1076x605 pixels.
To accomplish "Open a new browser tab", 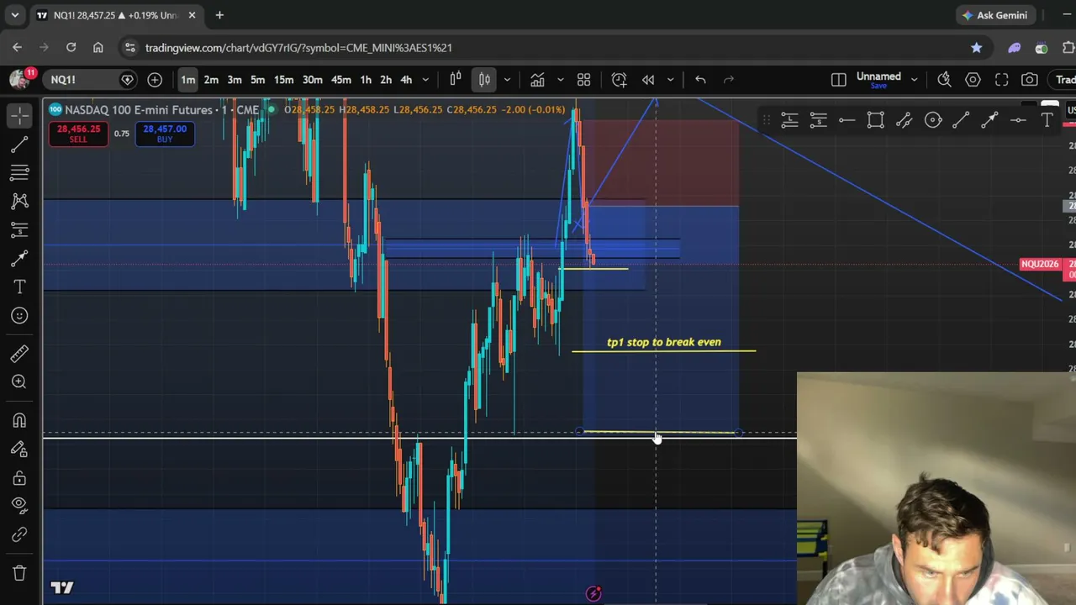I will pyautogui.click(x=219, y=15).
